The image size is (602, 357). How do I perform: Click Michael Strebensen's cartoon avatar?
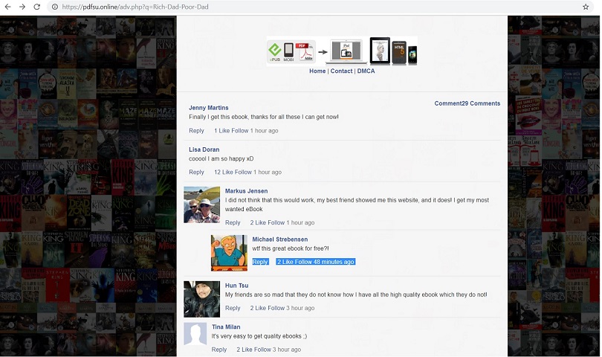[229, 253]
